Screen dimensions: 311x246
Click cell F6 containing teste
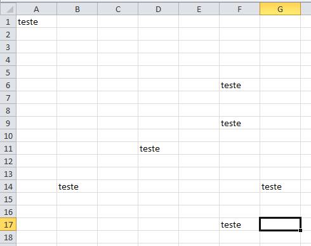(239, 85)
